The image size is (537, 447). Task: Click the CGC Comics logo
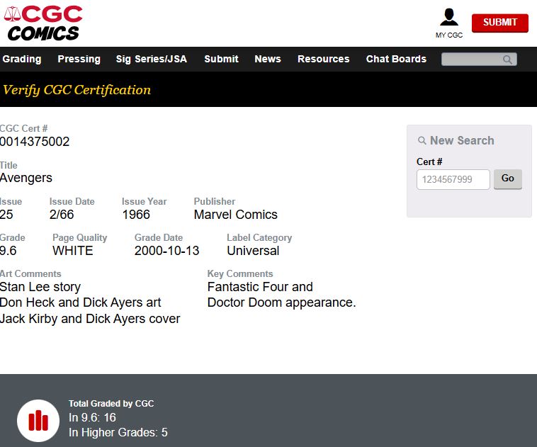point(43,23)
